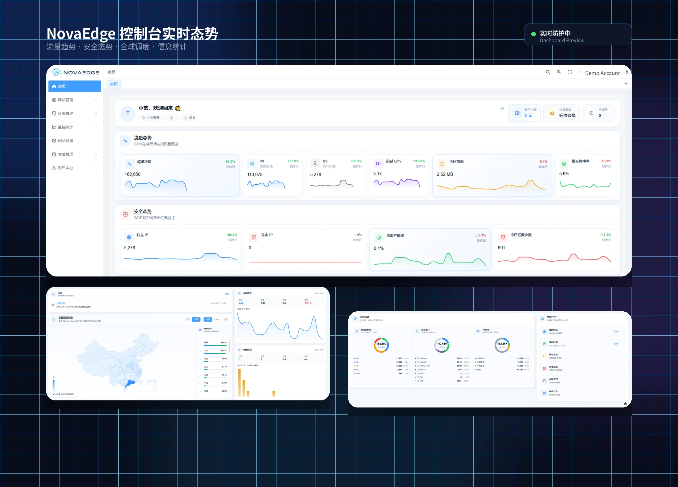Click the shield icon of 安全态势 section
Viewport: 678px width, 487px height.
tap(125, 215)
